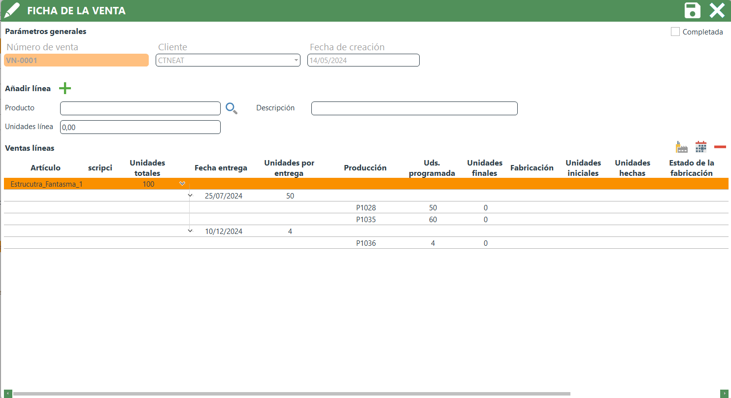
Task: Click the factory production icon
Action: [681, 147]
